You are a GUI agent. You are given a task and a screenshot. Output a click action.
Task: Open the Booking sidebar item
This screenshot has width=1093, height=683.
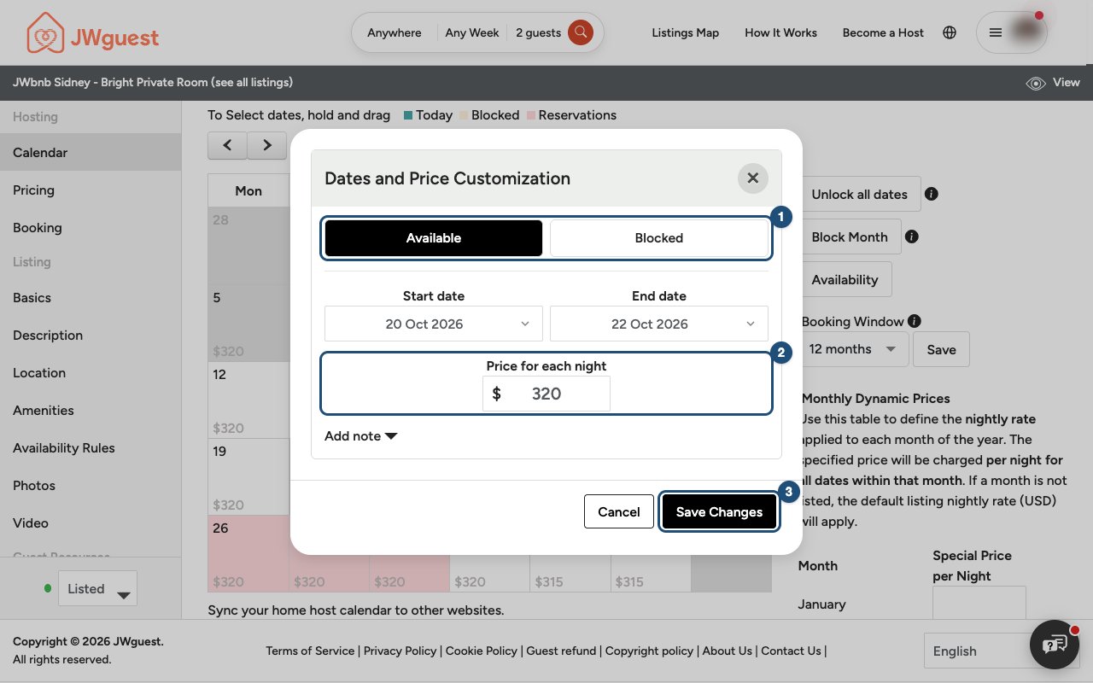[x=91, y=227]
